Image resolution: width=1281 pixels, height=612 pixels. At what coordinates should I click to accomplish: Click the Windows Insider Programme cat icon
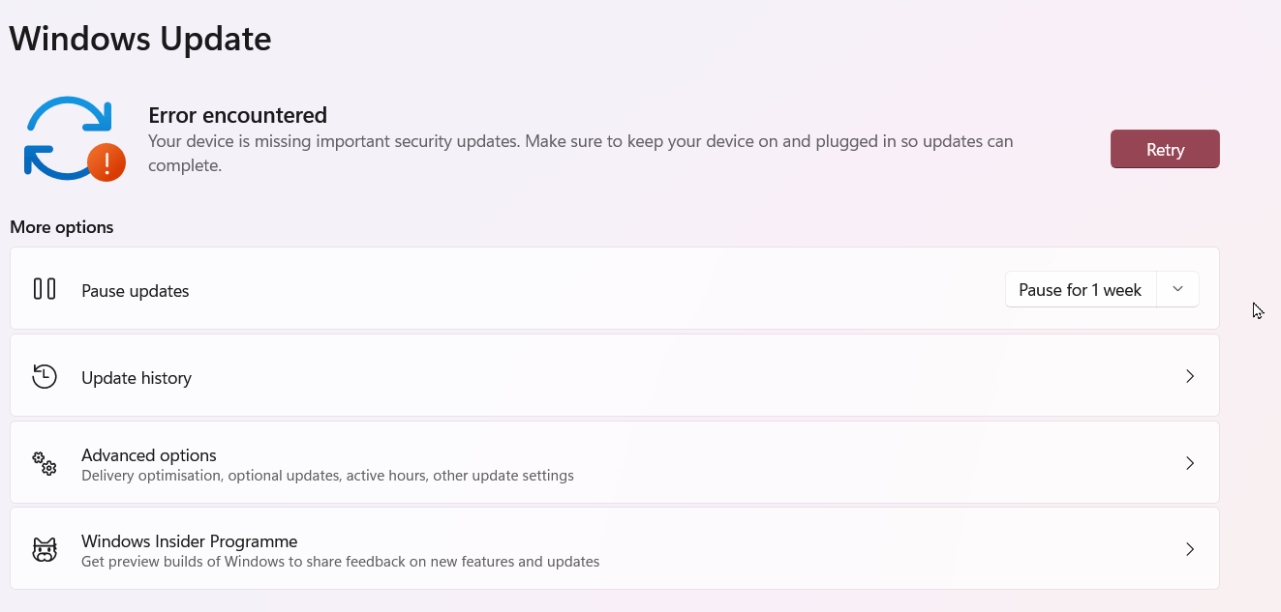tap(45, 550)
